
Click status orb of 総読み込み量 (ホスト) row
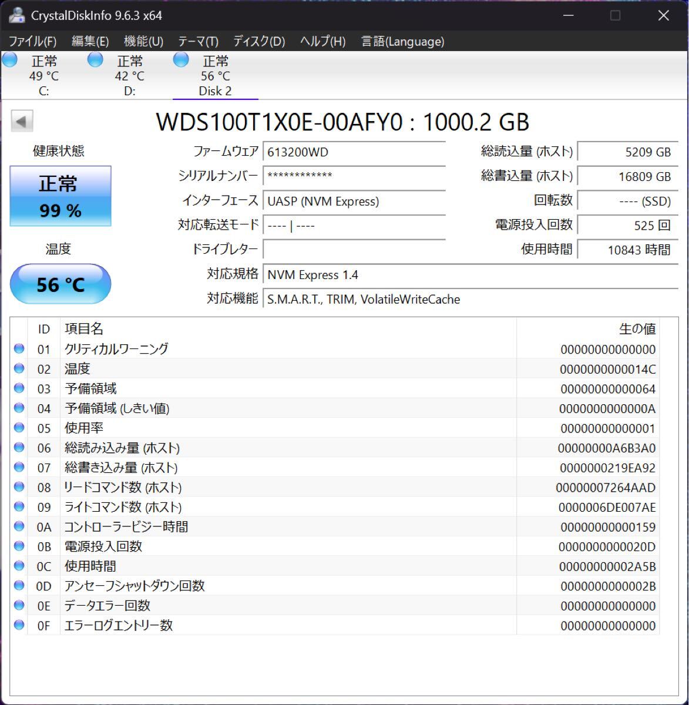coord(19,447)
